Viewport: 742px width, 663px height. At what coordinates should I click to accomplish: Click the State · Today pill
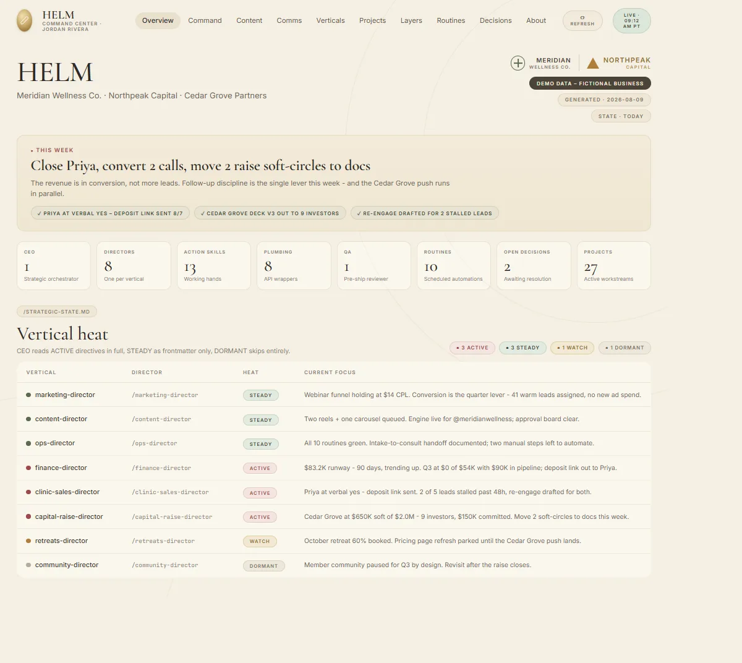pos(621,116)
